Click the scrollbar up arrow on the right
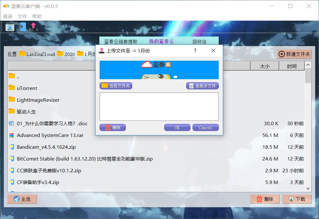 tap(308, 65)
